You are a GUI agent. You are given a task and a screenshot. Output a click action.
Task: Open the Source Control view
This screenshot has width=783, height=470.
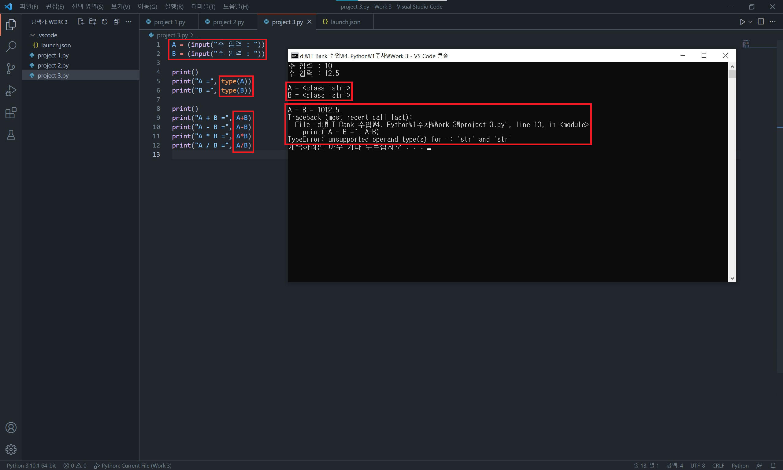point(11,68)
